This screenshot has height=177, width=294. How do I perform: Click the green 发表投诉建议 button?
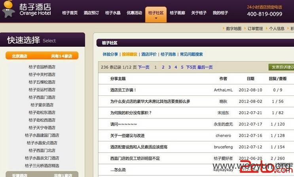[x=282, y=67]
